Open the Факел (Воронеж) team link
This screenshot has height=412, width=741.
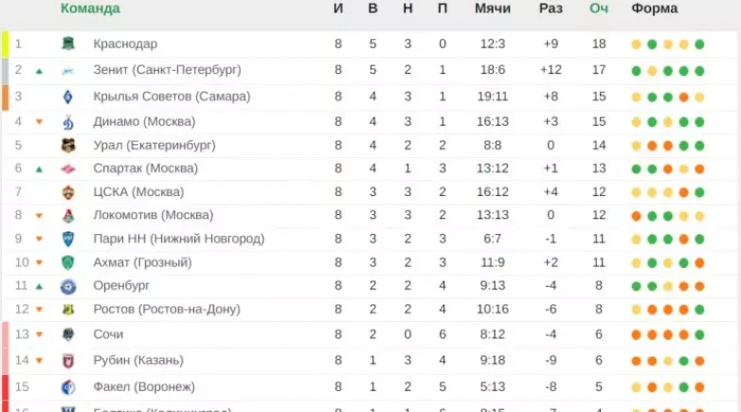click(144, 386)
